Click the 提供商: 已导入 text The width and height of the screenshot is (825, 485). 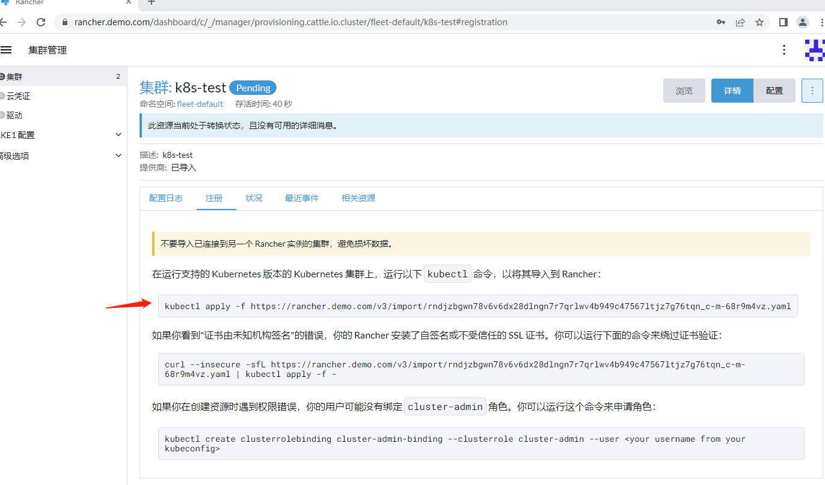(x=168, y=167)
